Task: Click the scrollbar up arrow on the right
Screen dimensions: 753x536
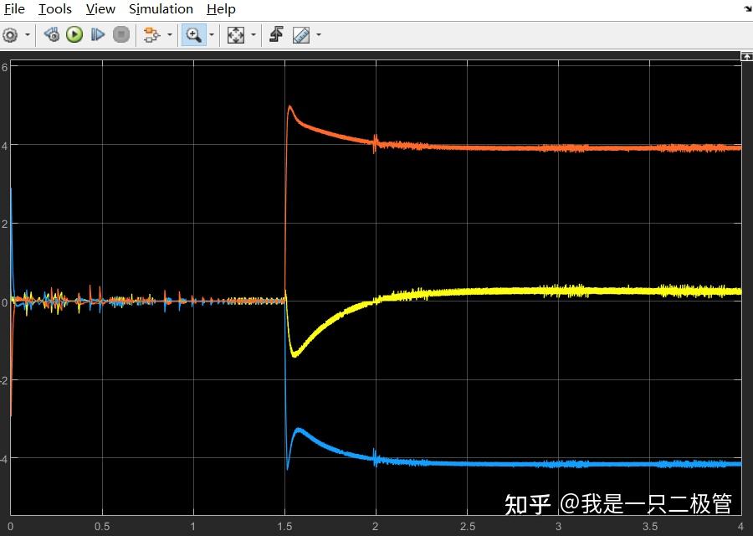Action: click(746, 57)
